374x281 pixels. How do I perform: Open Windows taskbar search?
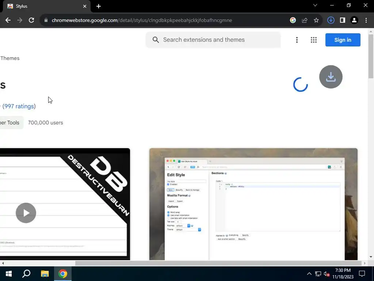pyautogui.click(x=26, y=274)
